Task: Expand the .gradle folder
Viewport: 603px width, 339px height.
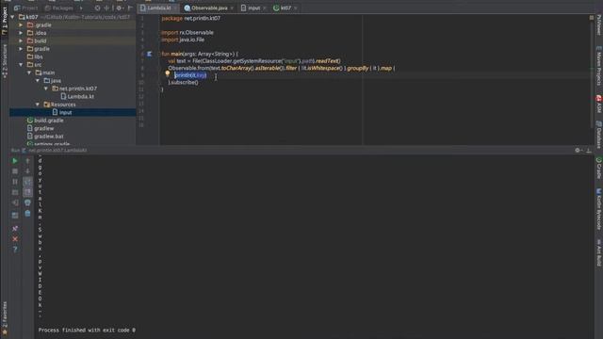Action: point(21,25)
